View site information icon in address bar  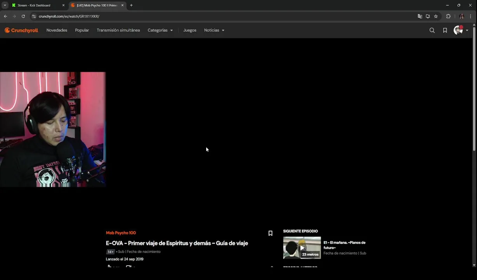[x=34, y=16]
